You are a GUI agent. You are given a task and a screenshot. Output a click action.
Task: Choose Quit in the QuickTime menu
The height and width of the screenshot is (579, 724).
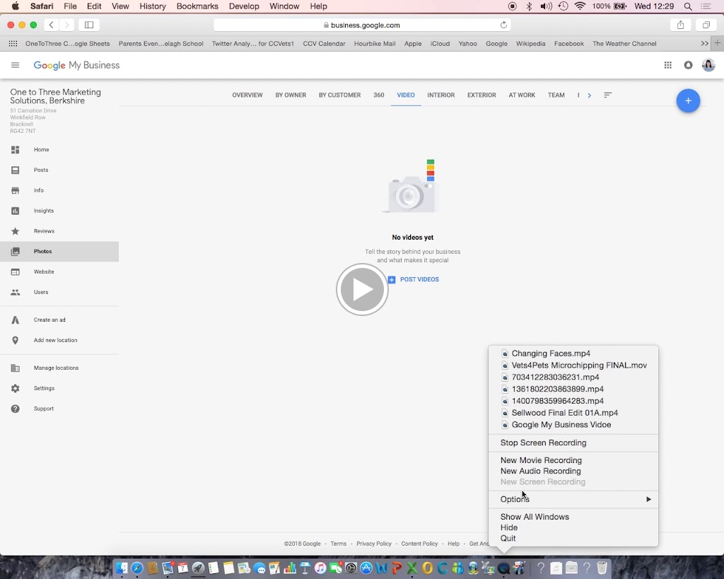click(x=573, y=539)
